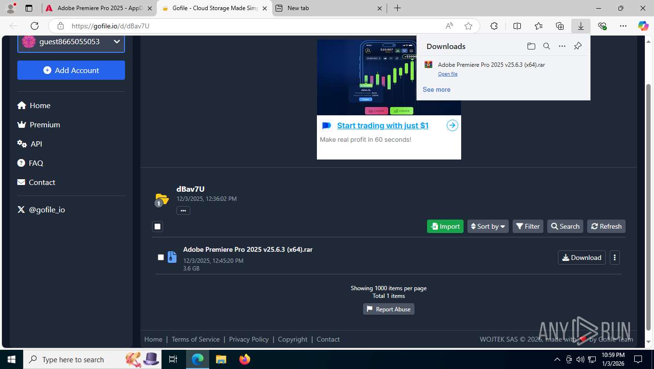Open the Extensions puzzle icon
Screen dimensions: 654x369
(x=494, y=26)
